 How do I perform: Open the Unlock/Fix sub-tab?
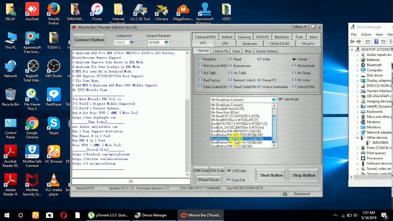(x=221, y=51)
